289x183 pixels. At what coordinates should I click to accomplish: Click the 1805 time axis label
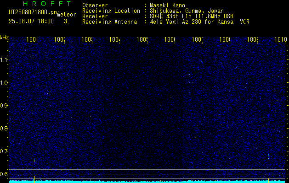point(142,39)
